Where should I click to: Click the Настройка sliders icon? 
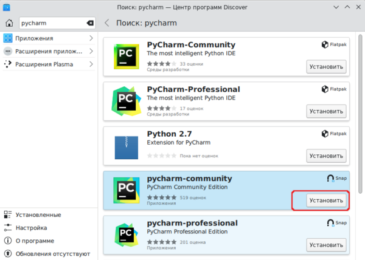click(x=8, y=228)
